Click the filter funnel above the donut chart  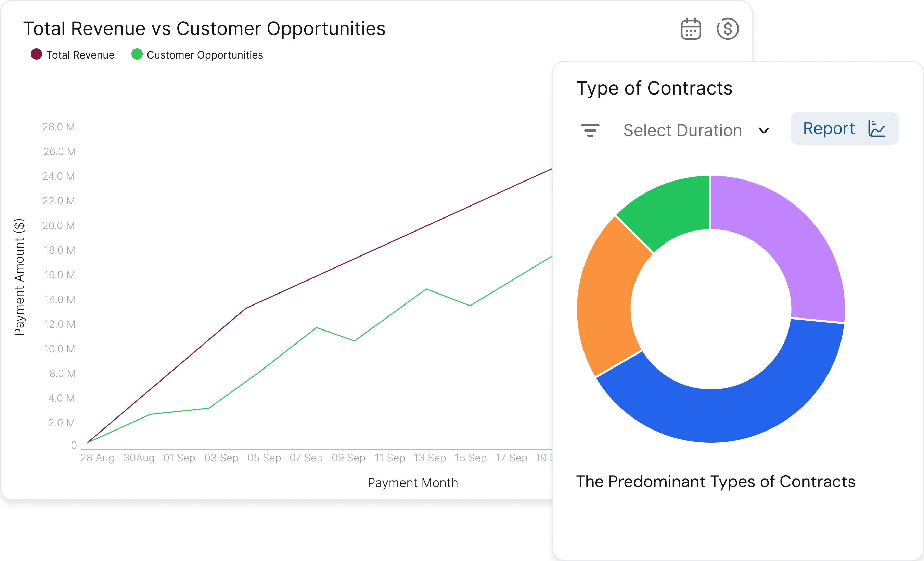(x=591, y=130)
